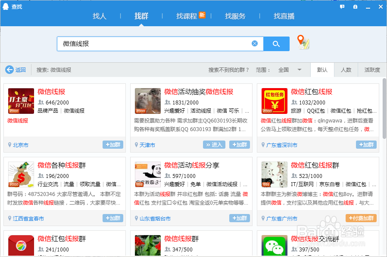Click the 广东省广州市 location link

281,218
